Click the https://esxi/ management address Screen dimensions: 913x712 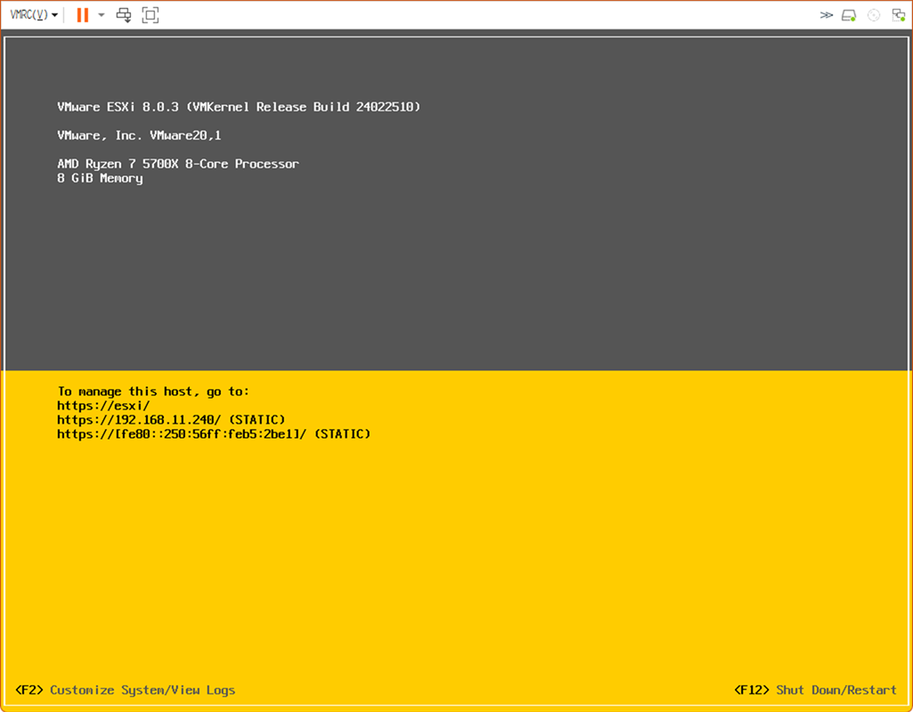(x=103, y=406)
